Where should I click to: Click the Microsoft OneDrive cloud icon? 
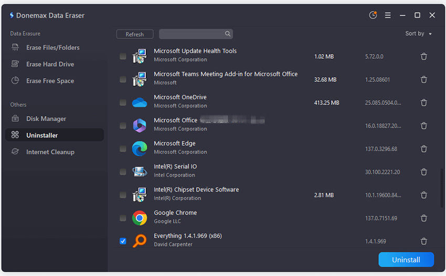(x=140, y=102)
